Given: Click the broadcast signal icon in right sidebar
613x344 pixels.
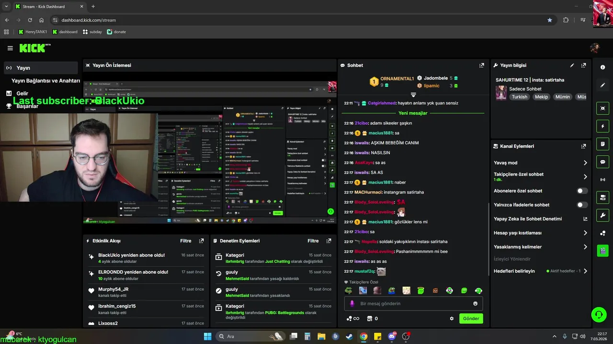Looking at the screenshot, I should pos(602,180).
